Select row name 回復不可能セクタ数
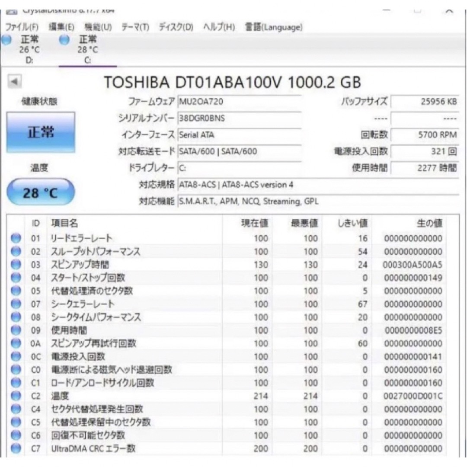This screenshot has width=467, height=467. [x=88, y=435]
